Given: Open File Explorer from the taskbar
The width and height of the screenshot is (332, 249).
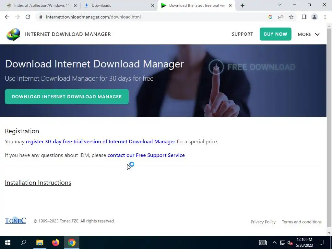Looking at the screenshot, I should 40,243.
